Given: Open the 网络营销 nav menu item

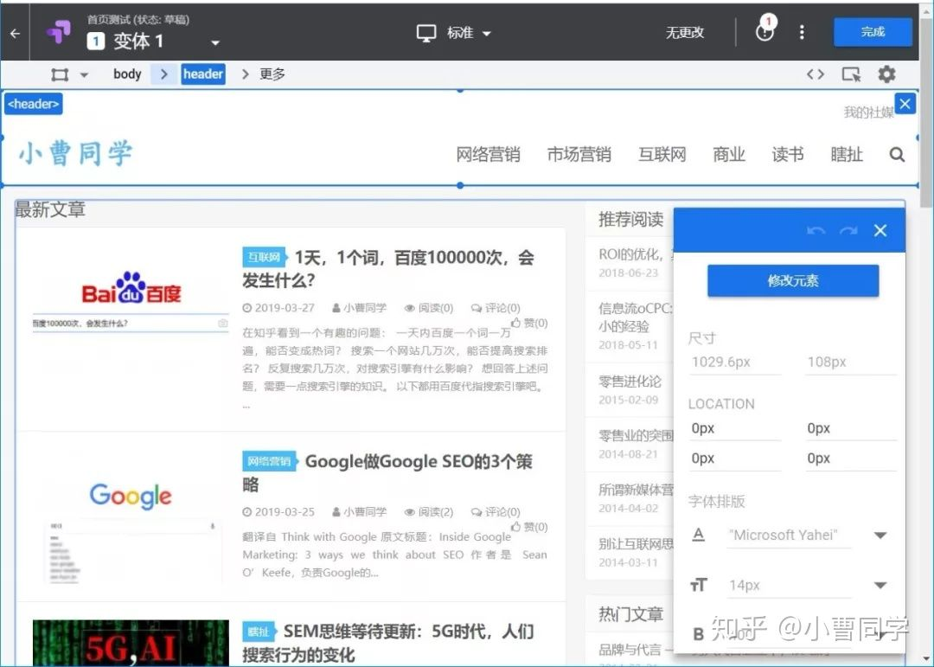Looking at the screenshot, I should coord(488,154).
